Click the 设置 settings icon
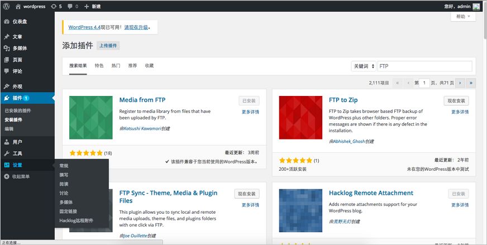The image size is (487, 245). pyautogui.click(x=7, y=165)
